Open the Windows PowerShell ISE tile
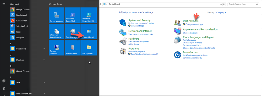The width and height of the screenshot is (262, 96). point(89,15)
